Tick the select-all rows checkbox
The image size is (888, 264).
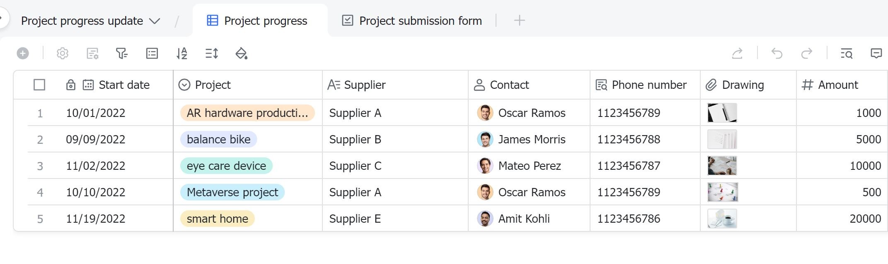coord(39,85)
